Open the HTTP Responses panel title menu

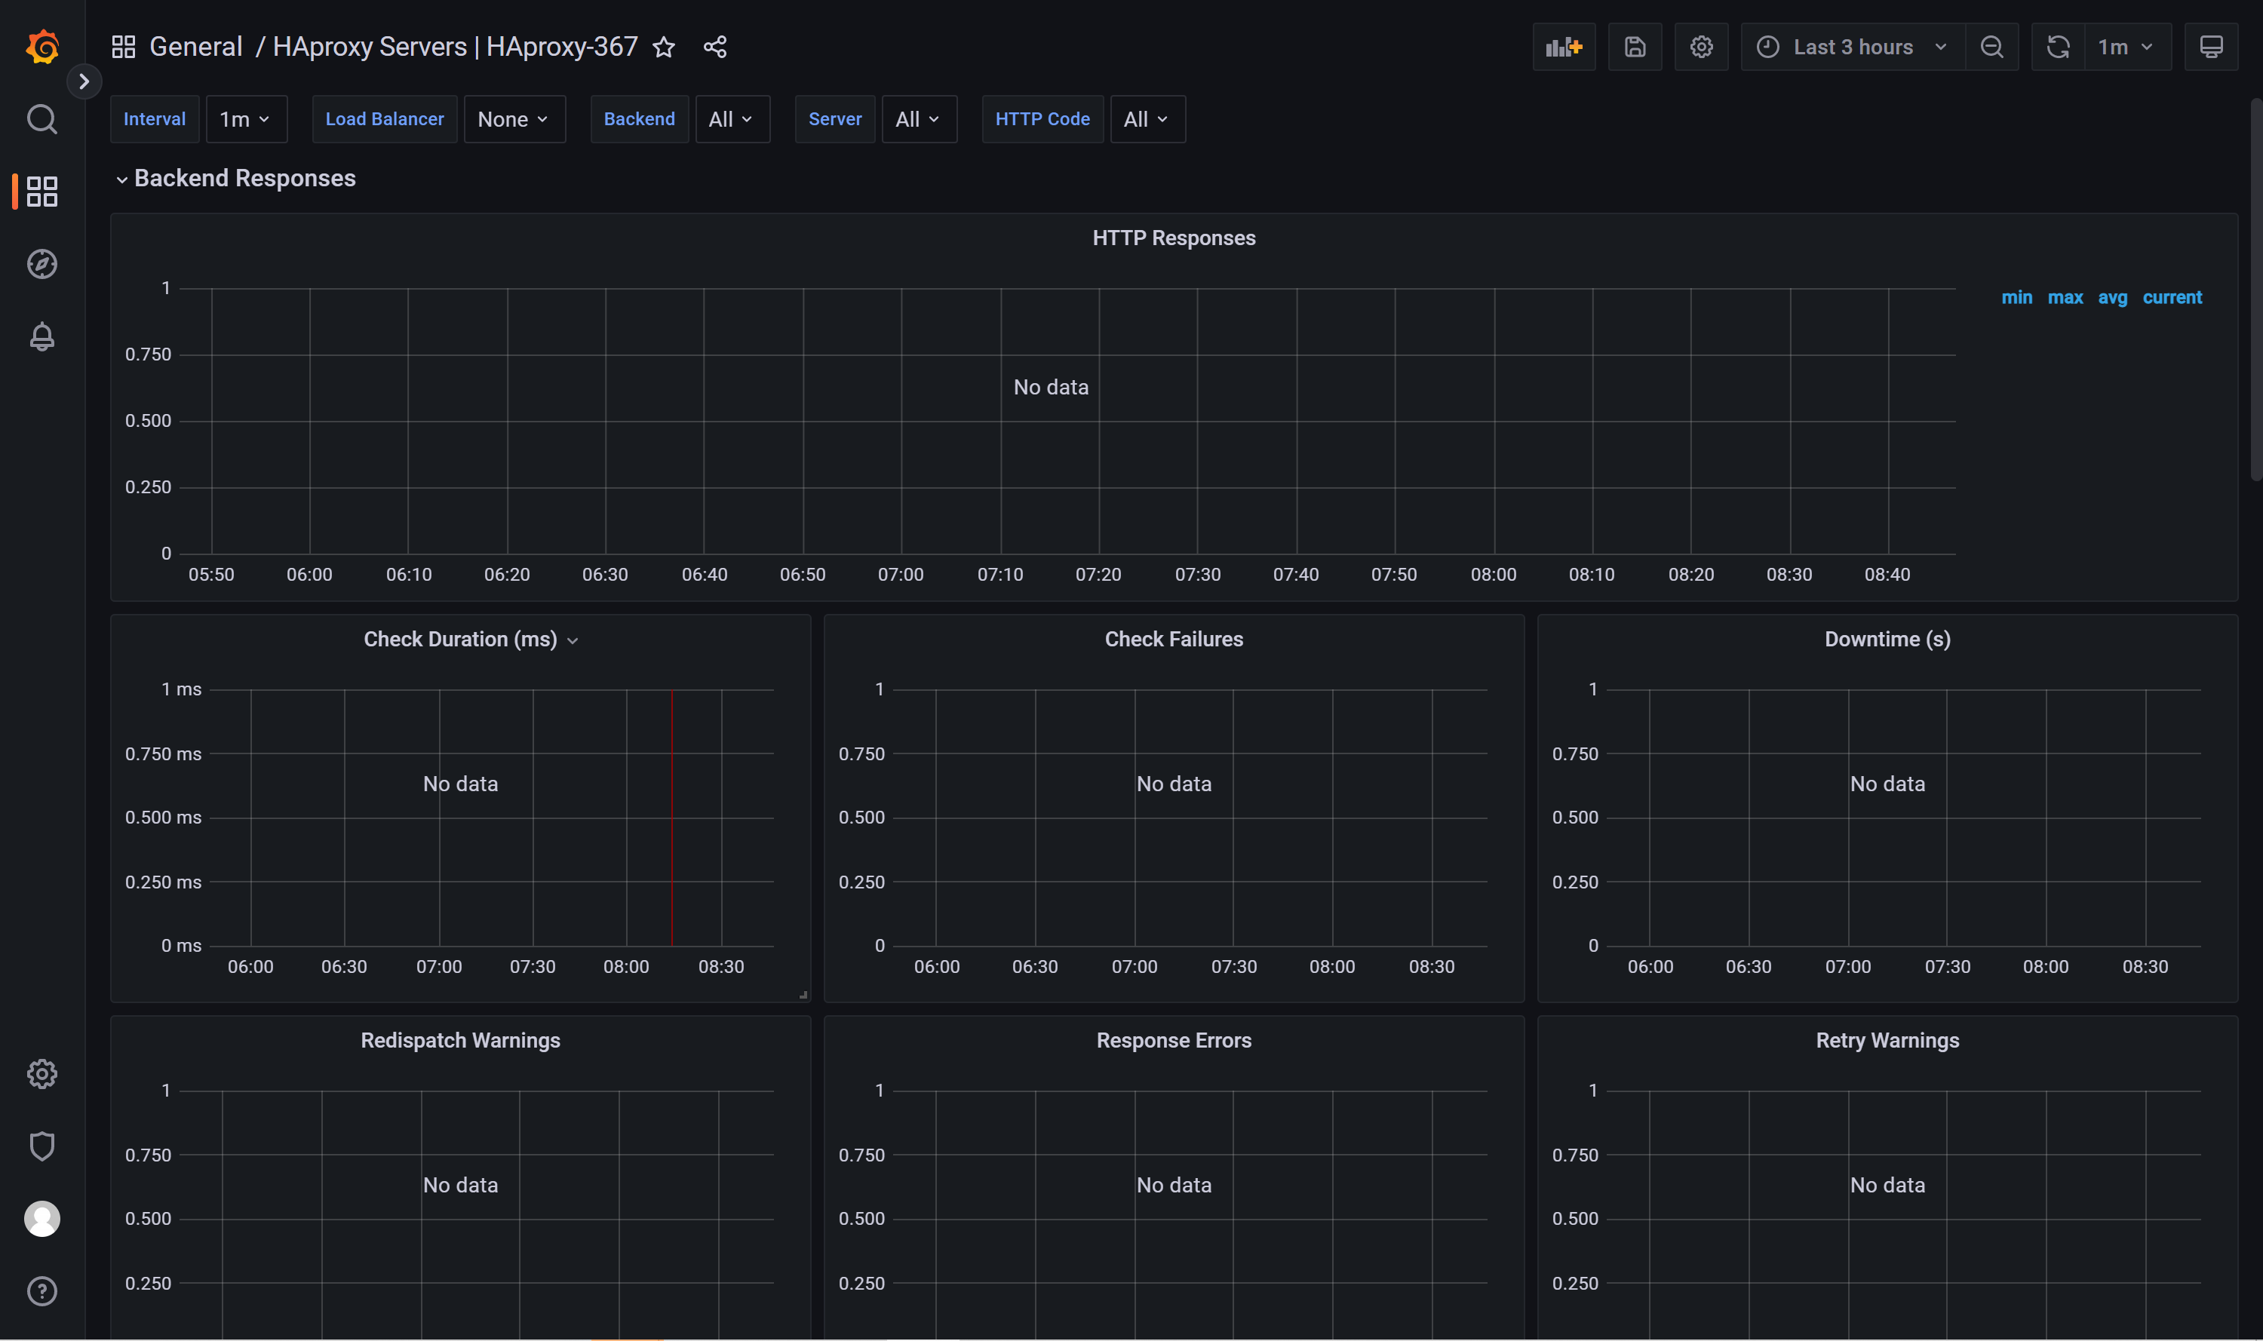[1173, 238]
